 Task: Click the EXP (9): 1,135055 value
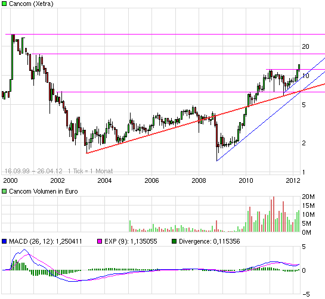pyautogui.click(x=131, y=241)
